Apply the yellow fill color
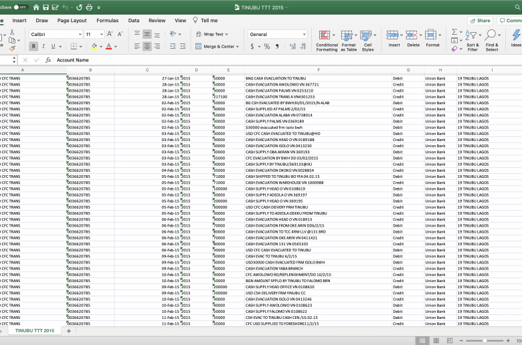522x345 pixels. [94, 46]
